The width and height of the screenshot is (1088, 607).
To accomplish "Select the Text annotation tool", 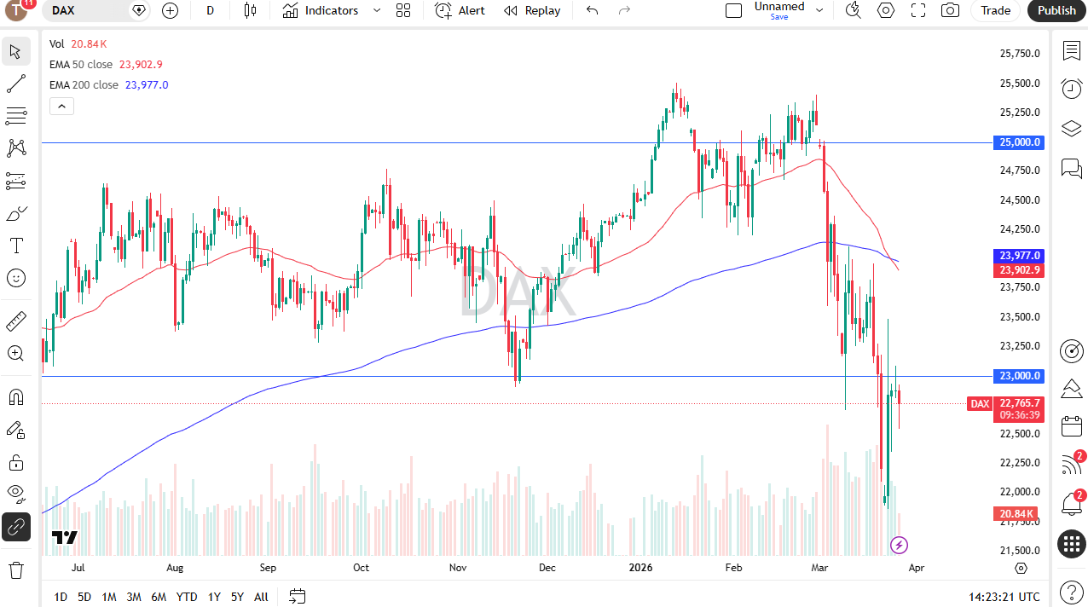I will pyautogui.click(x=15, y=245).
